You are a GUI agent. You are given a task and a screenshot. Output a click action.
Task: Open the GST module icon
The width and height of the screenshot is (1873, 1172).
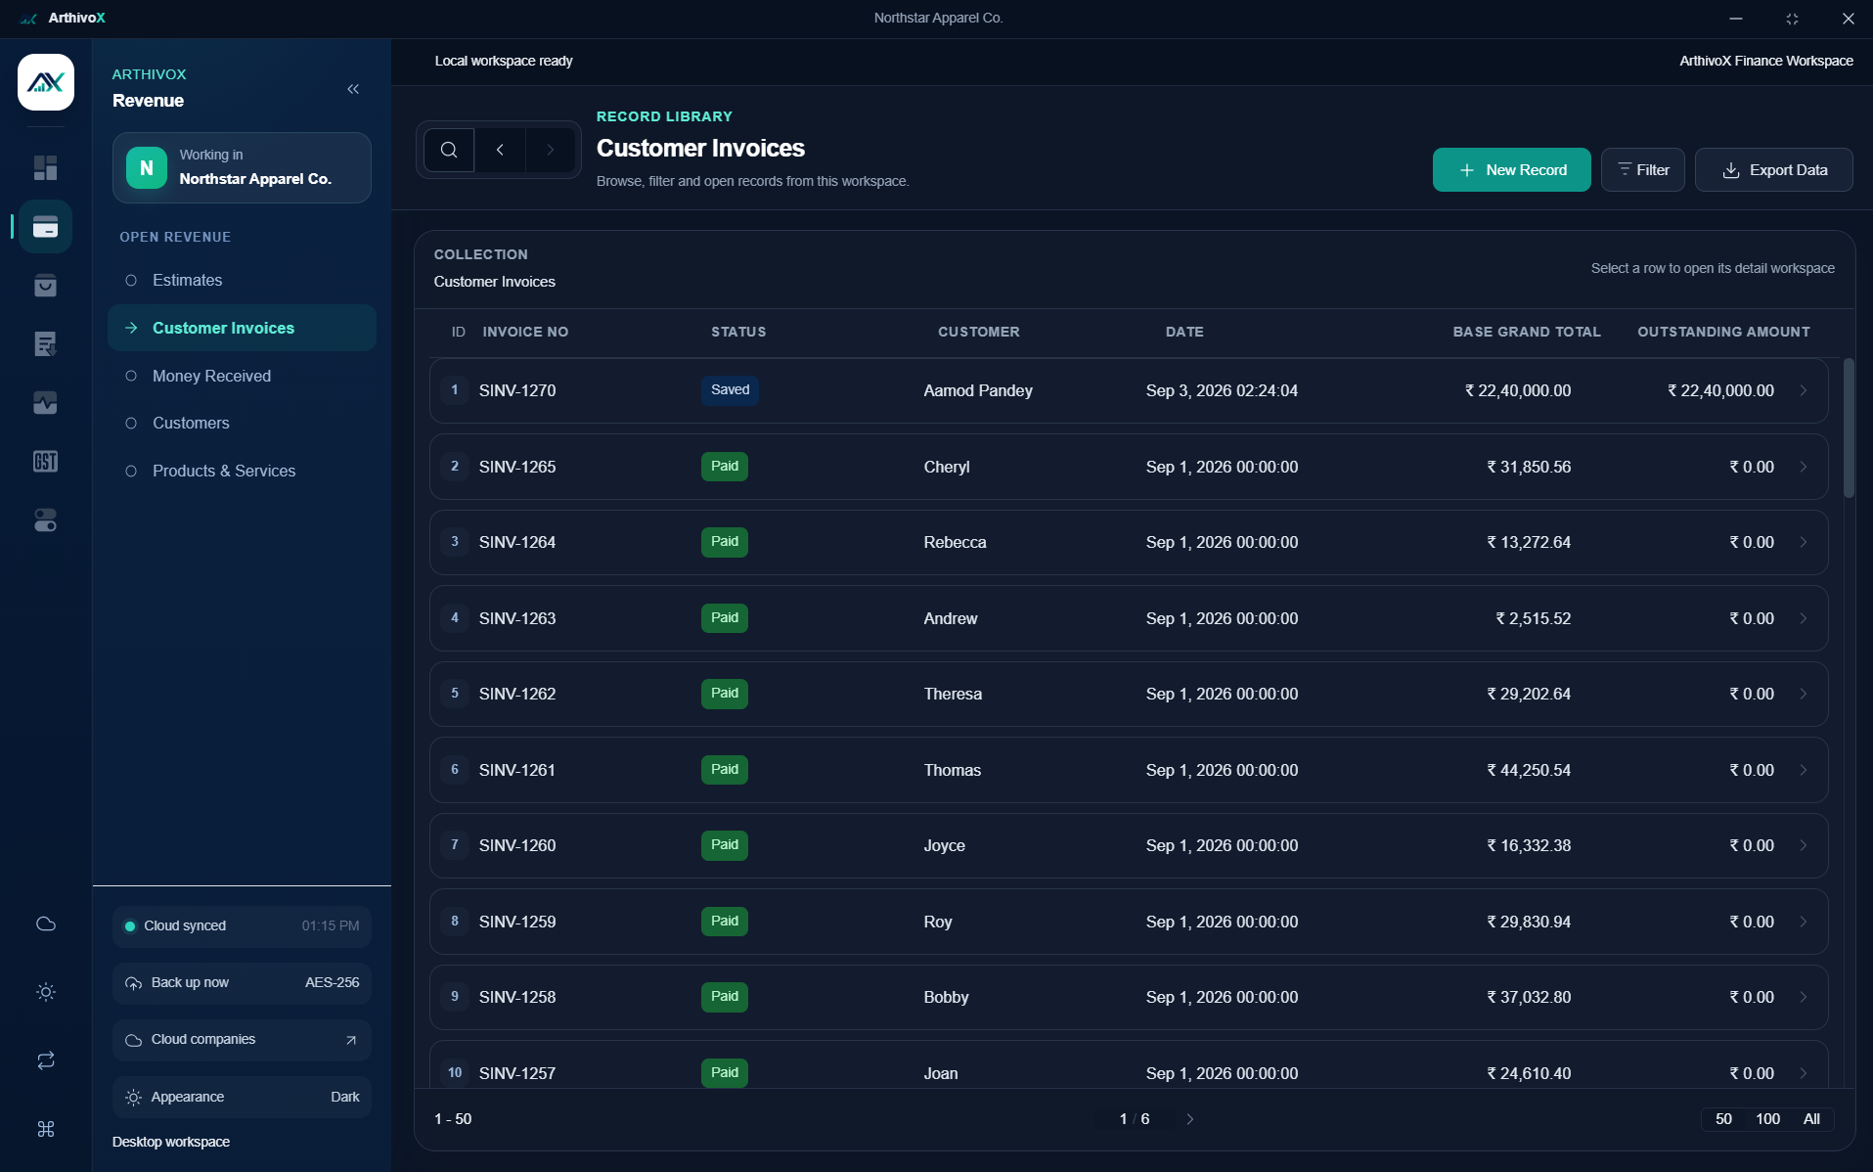(x=45, y=462)
